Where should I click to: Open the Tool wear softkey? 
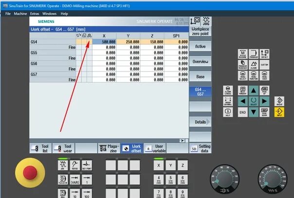[x=63, y=148]
